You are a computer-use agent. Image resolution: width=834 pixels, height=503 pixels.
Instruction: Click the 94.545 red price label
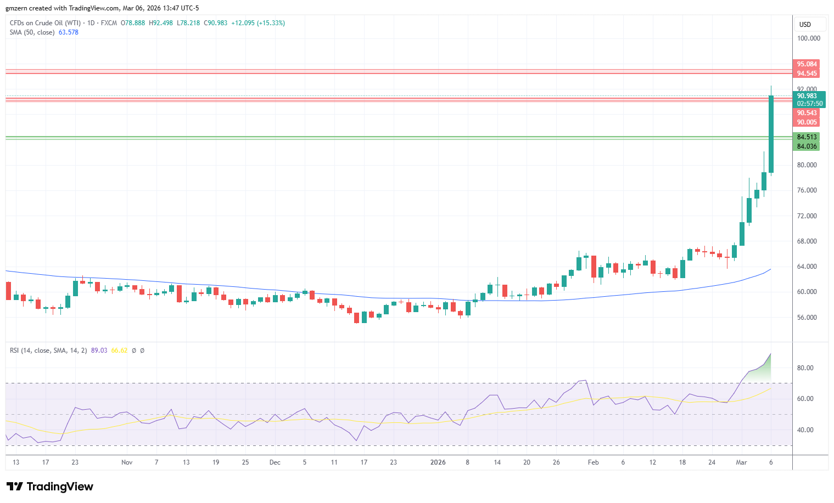coord(806,74)
